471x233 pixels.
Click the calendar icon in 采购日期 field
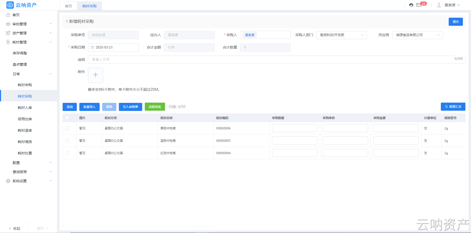point(93,47)
